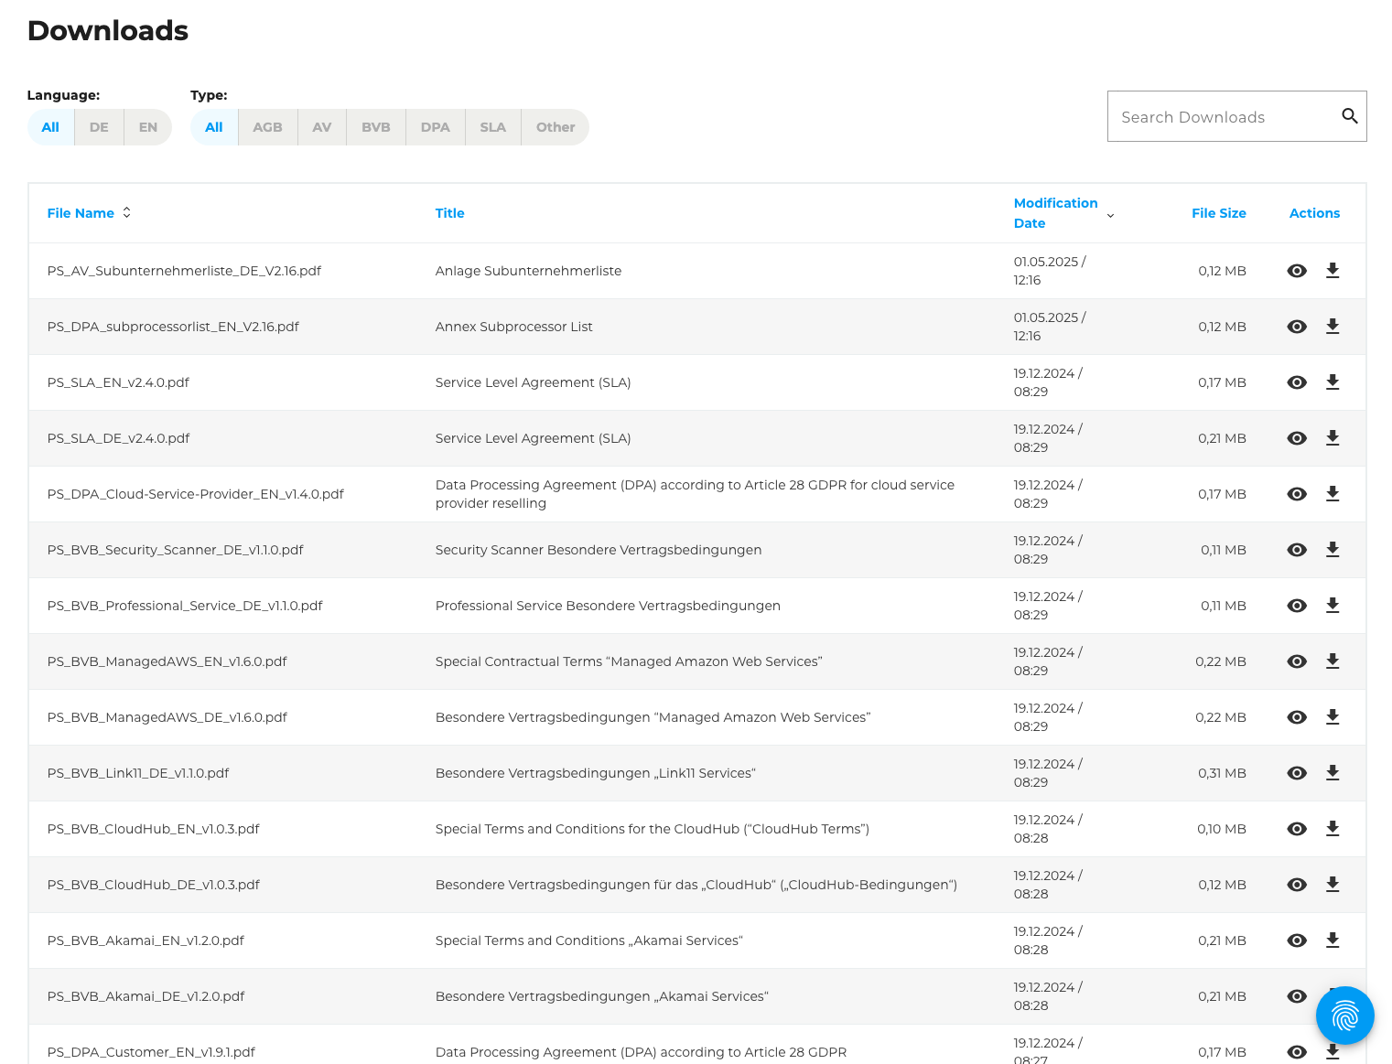Preview PS_SLA_EN_v2.4.0.pdf with the eye icon

pyautogui.click(x=1297, y=382)
